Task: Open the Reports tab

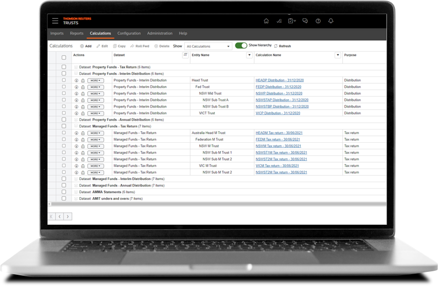Action: click(x=76, y=33)
